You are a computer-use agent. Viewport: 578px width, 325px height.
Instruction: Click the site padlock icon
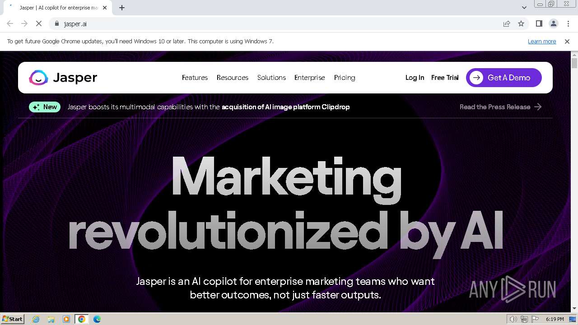(56, 23)
